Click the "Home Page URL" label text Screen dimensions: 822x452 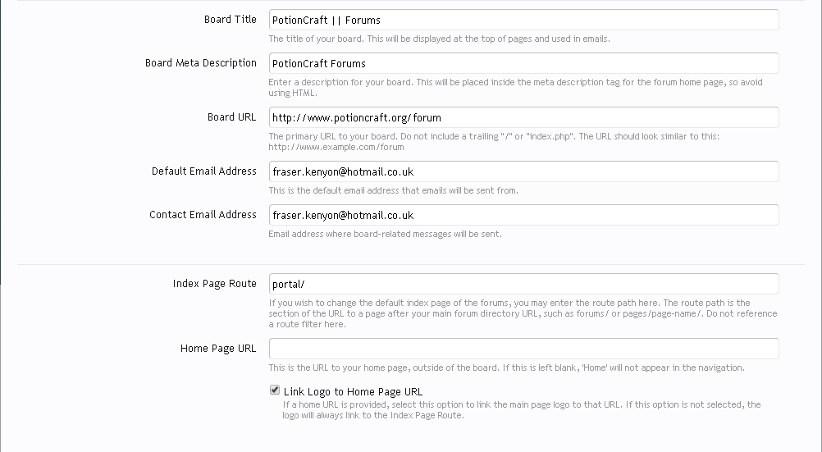[x=218, y=349]
